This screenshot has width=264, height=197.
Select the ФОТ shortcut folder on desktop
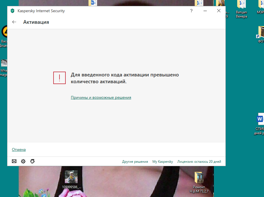coord(261,35)
